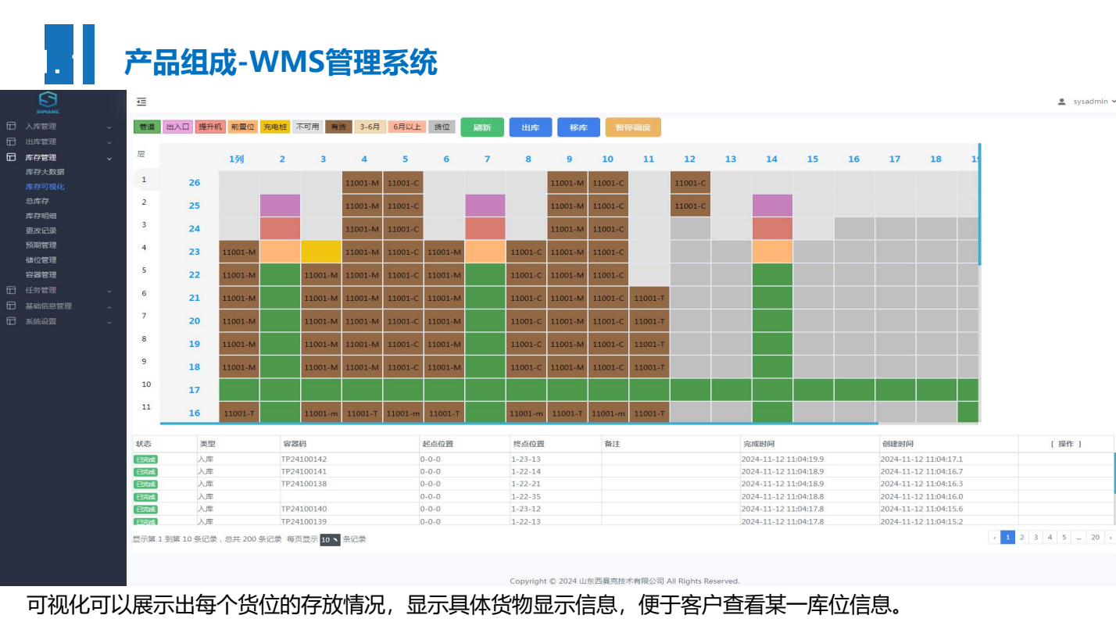The height and width of the screenshot is (633, 1116).
Task: Click the yellow 充电桩 legend tag
Action: (275, 127)
